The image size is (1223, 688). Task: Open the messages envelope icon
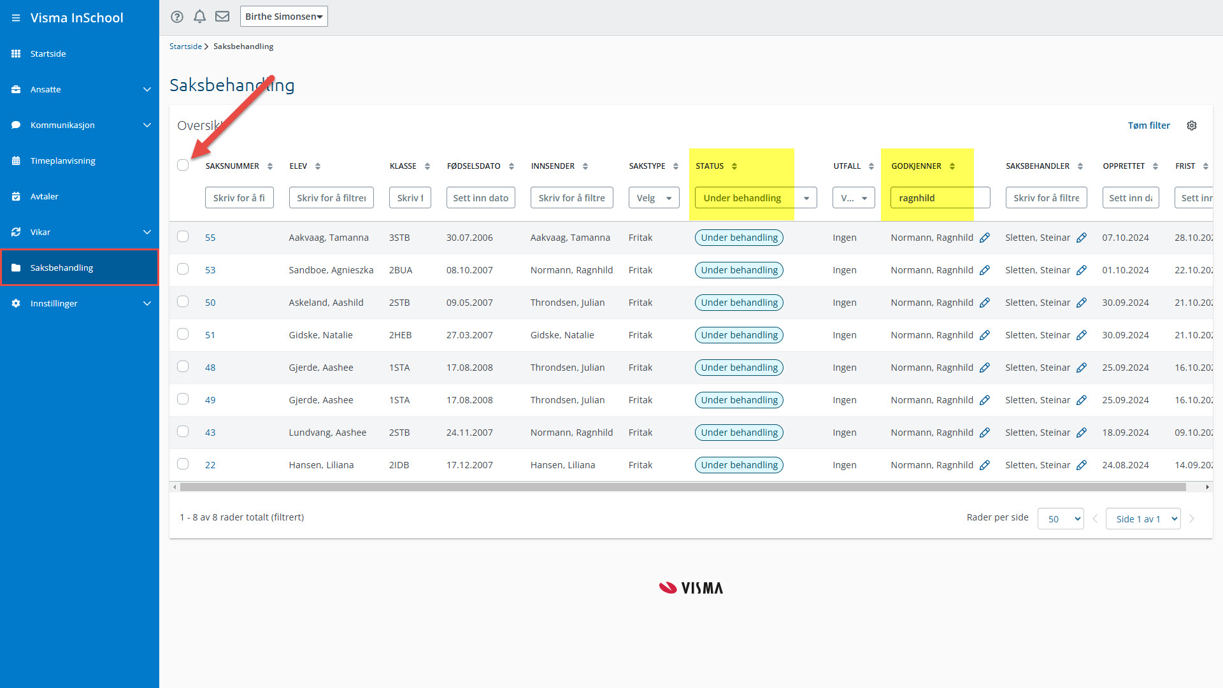pos(222,17)
